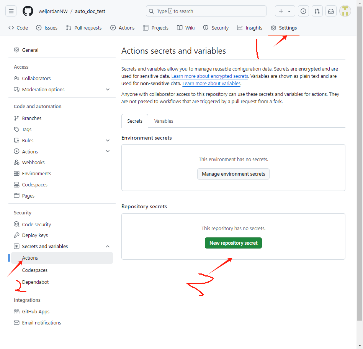Image resolution: width=363 pixels, height=349 pixels.
Task: Open pull requests icon in top header
Action: click(x=317, y=11)
